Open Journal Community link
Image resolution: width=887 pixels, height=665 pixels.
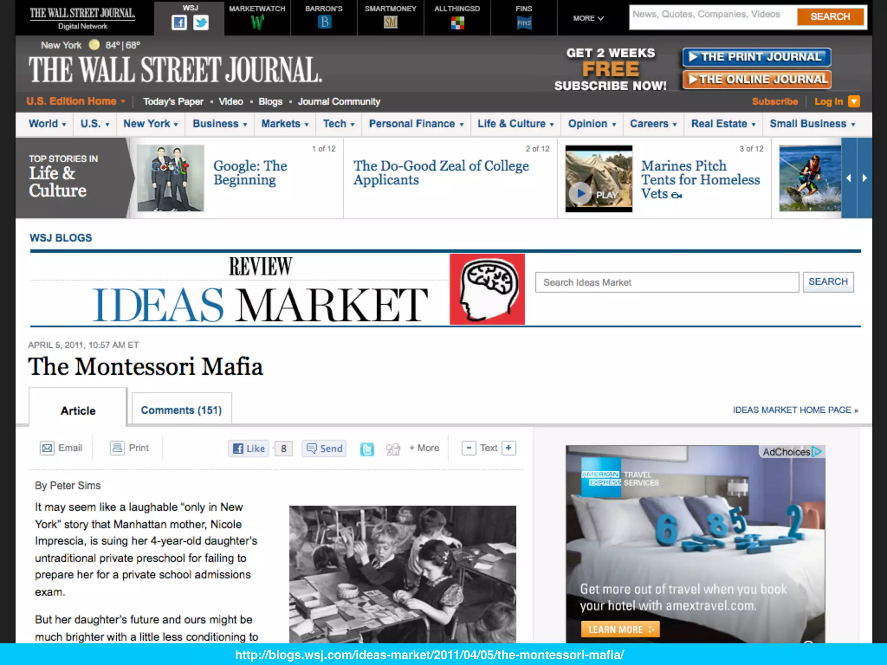[339, 102]
